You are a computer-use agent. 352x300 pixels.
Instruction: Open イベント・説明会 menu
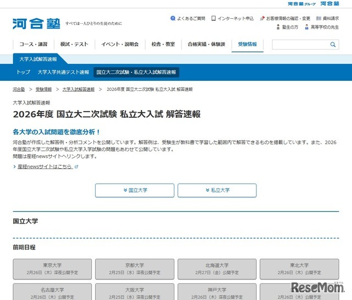pos(120,44)
